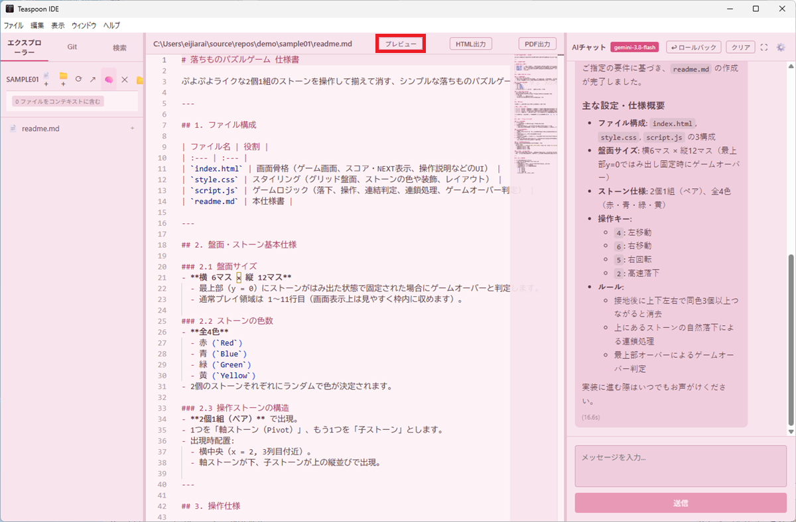This screenshot has width=796, height=522.
Task: Click the '(16.6s)' timing label in chat
Action: [592, 417]
